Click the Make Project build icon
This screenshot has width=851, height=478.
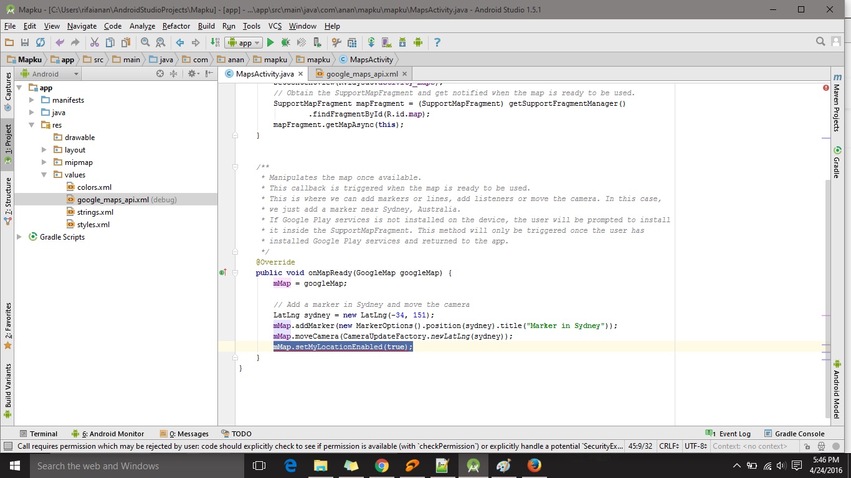pos(214,42)
